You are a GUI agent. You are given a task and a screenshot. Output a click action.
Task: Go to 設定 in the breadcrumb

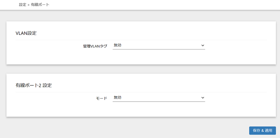pyautogui.click(x=23, y=5)
